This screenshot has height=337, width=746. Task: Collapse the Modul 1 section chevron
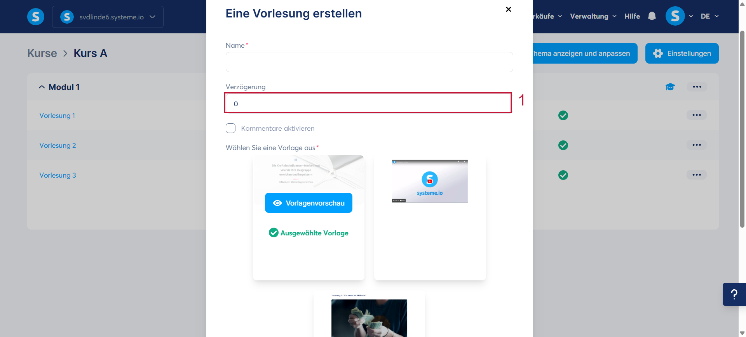coord(42,87)
